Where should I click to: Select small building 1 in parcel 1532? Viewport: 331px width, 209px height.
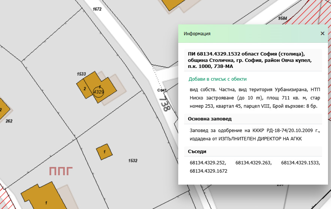pyautogui.click(x=104, y=152)
